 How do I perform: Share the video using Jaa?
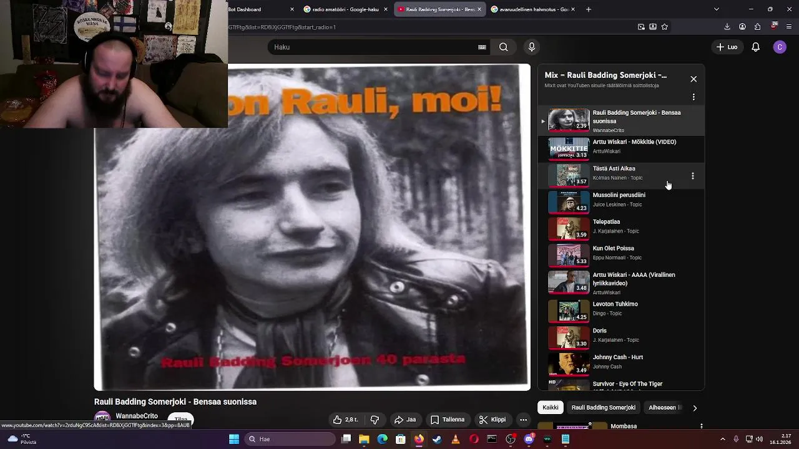(405, 420)
